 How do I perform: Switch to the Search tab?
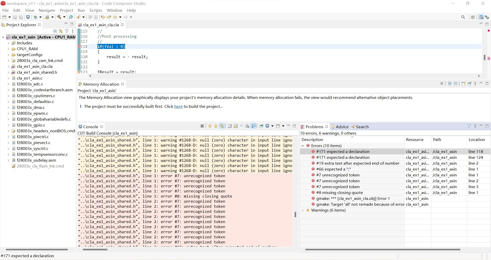point(360,127)
